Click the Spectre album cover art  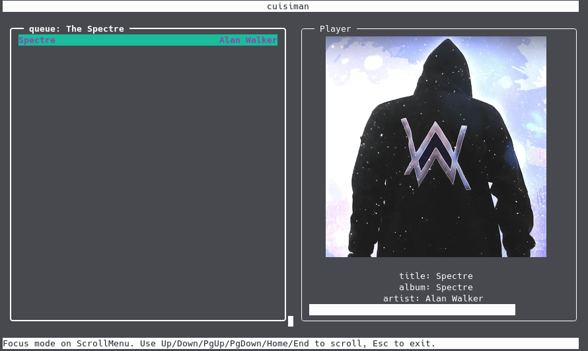(436, 147)
